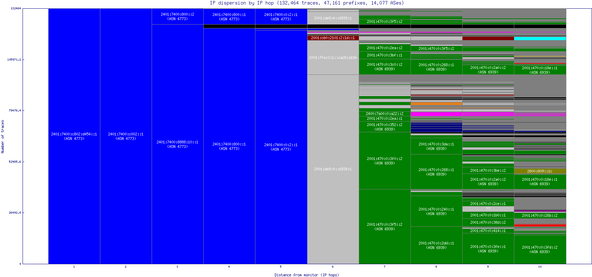Select the 2001:470:0:2dd::1 block at hop 8

tap(436, 245)
